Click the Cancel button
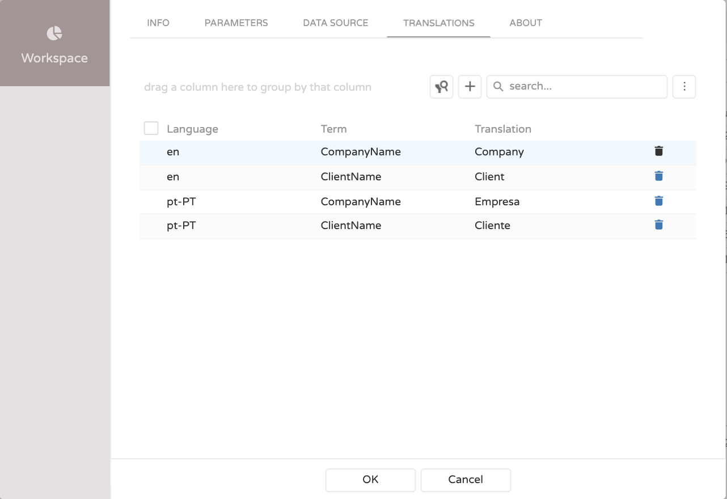 click(x=466, y=480)
